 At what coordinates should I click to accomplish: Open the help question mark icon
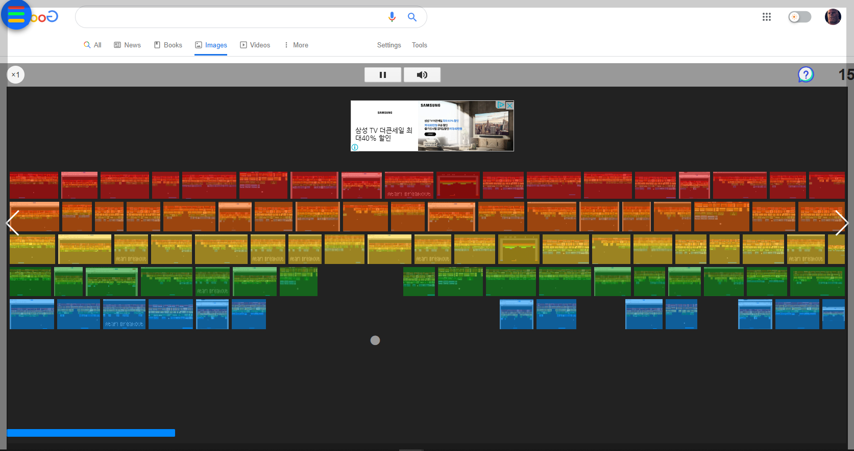pos(806,75)
